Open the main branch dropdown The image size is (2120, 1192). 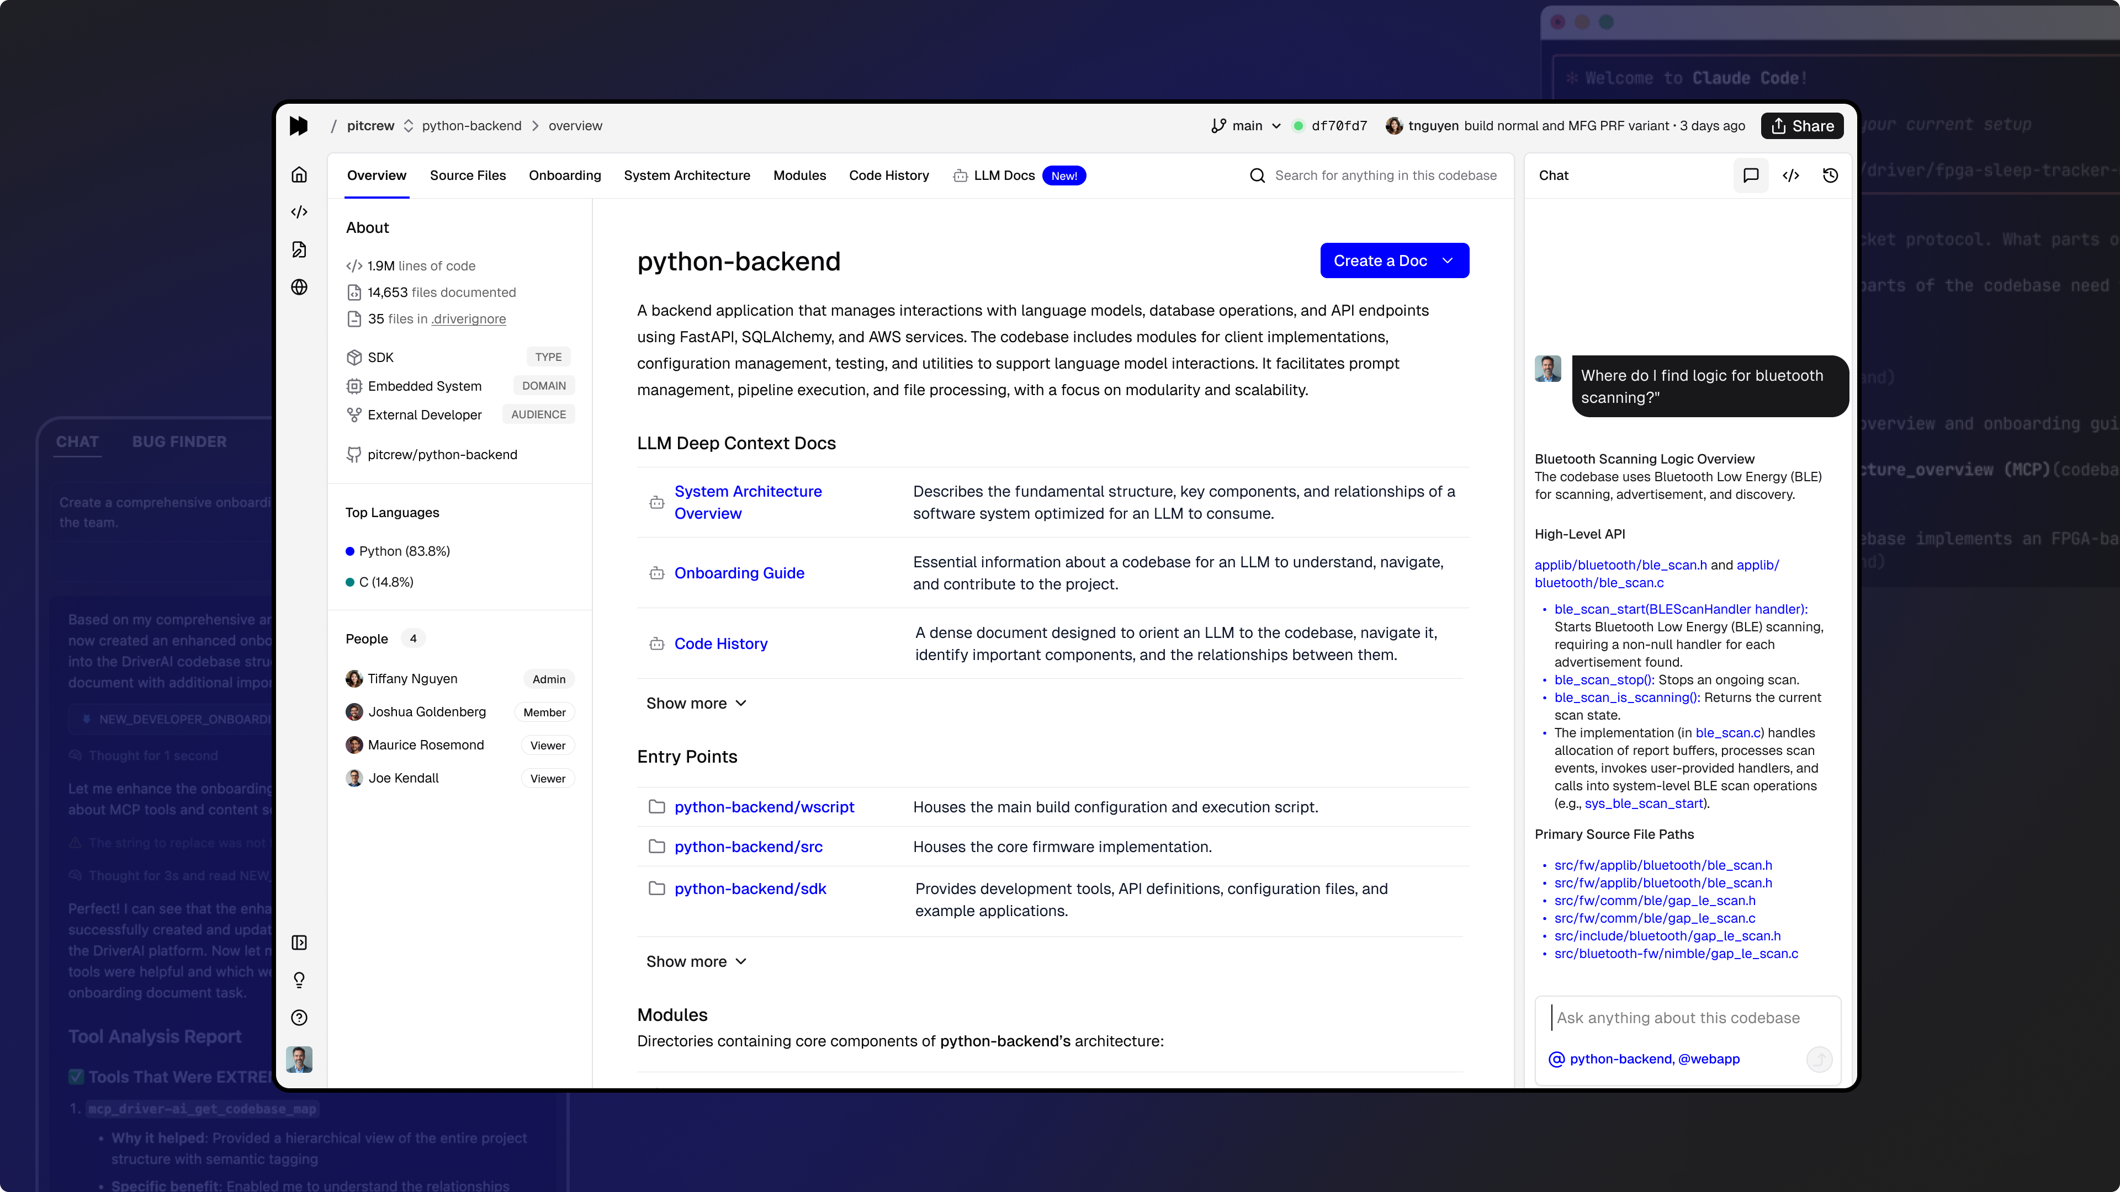coord(1247,126)
